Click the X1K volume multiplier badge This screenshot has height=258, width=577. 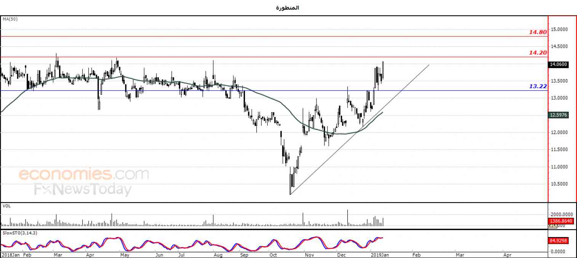tap(553, 226)
